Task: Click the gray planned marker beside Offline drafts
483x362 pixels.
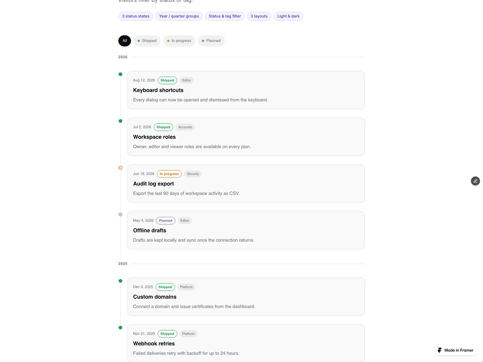Action: [x=120, y=215]
